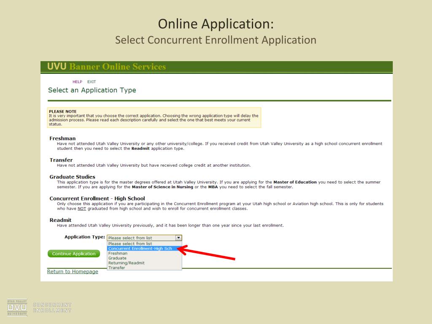This screenshot has height=324, width=432.
Task: Click the UVU Banner Online Services header
Action: point(106,67)
